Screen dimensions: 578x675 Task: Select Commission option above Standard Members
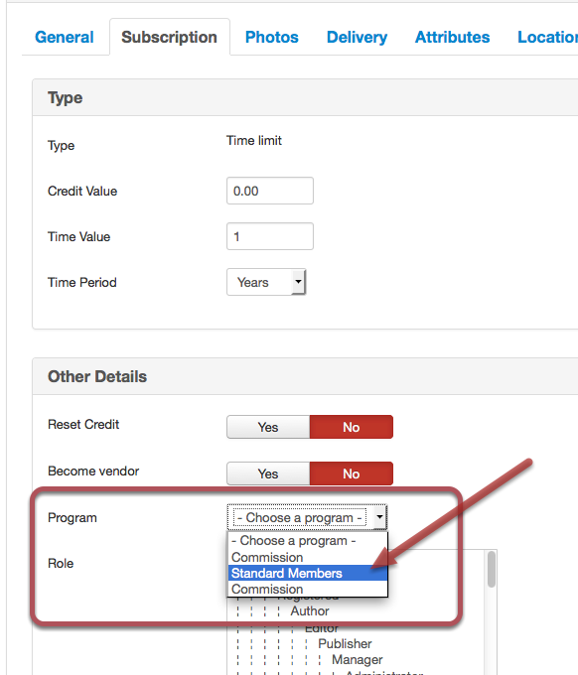(x=308, y=557)
